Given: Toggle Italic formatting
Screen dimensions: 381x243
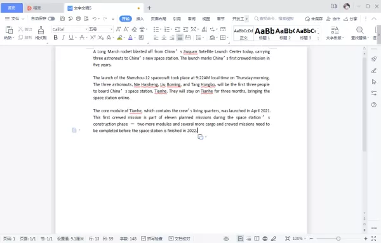Looking at the screenshot, I should [x=63, y=37].
